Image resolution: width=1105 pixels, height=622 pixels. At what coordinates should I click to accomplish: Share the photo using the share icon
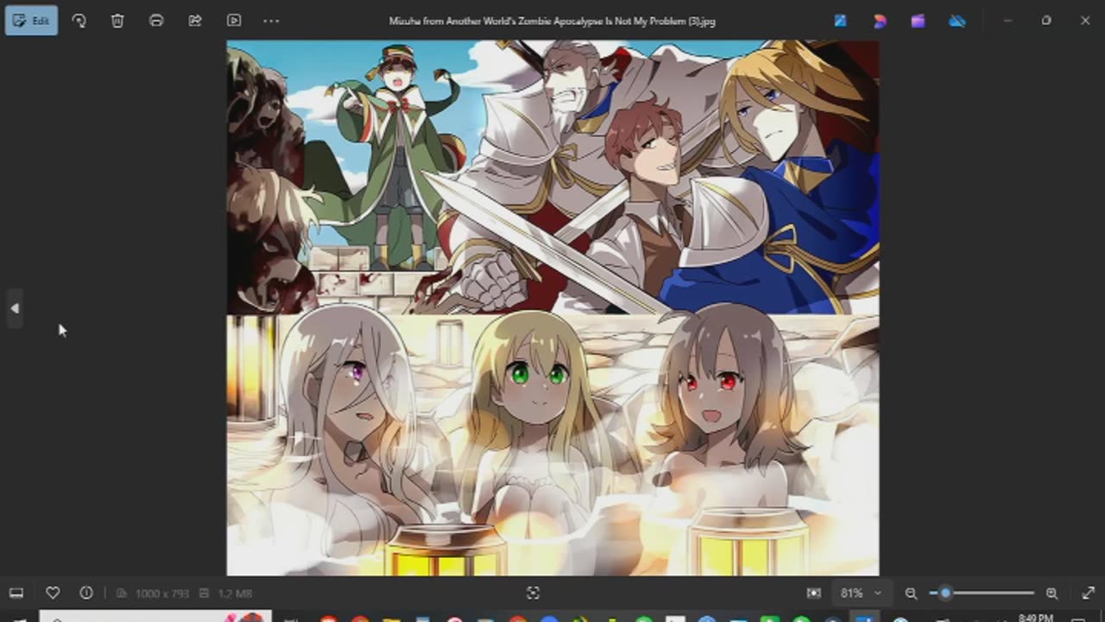(195, 21)
